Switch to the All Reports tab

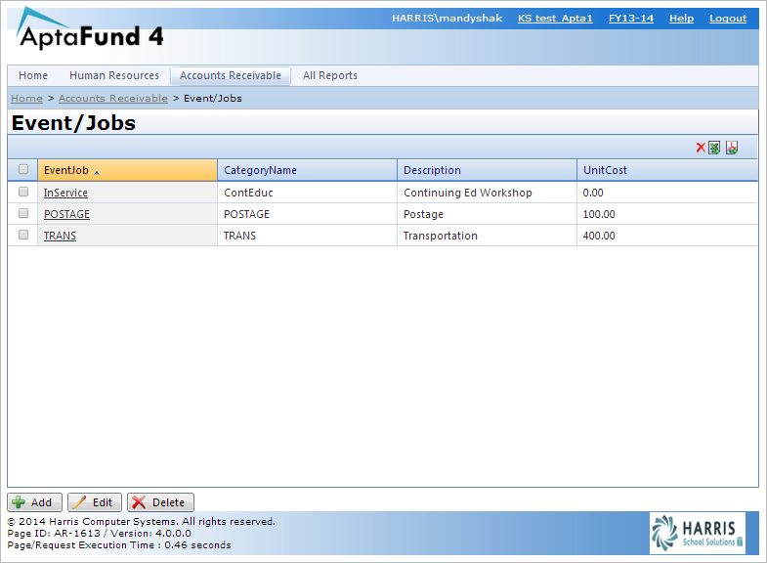329,75
